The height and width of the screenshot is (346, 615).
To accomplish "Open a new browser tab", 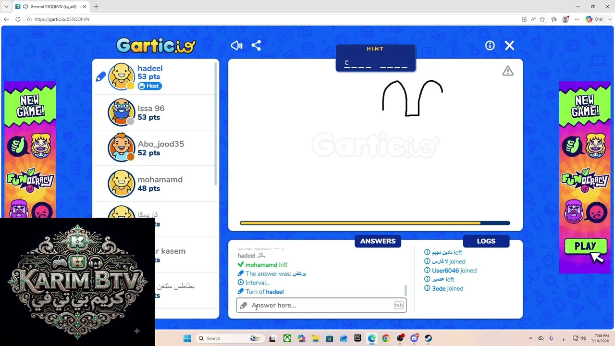I will [x=96, y=7].
